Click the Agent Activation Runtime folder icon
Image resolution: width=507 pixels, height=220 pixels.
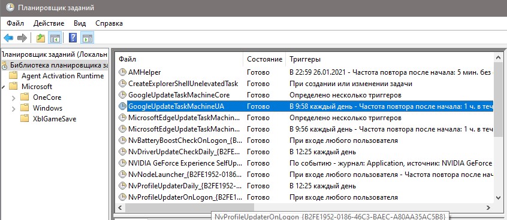(x=13, y=76)
